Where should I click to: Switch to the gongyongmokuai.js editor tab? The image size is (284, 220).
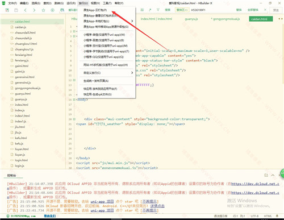coord(225,19)
